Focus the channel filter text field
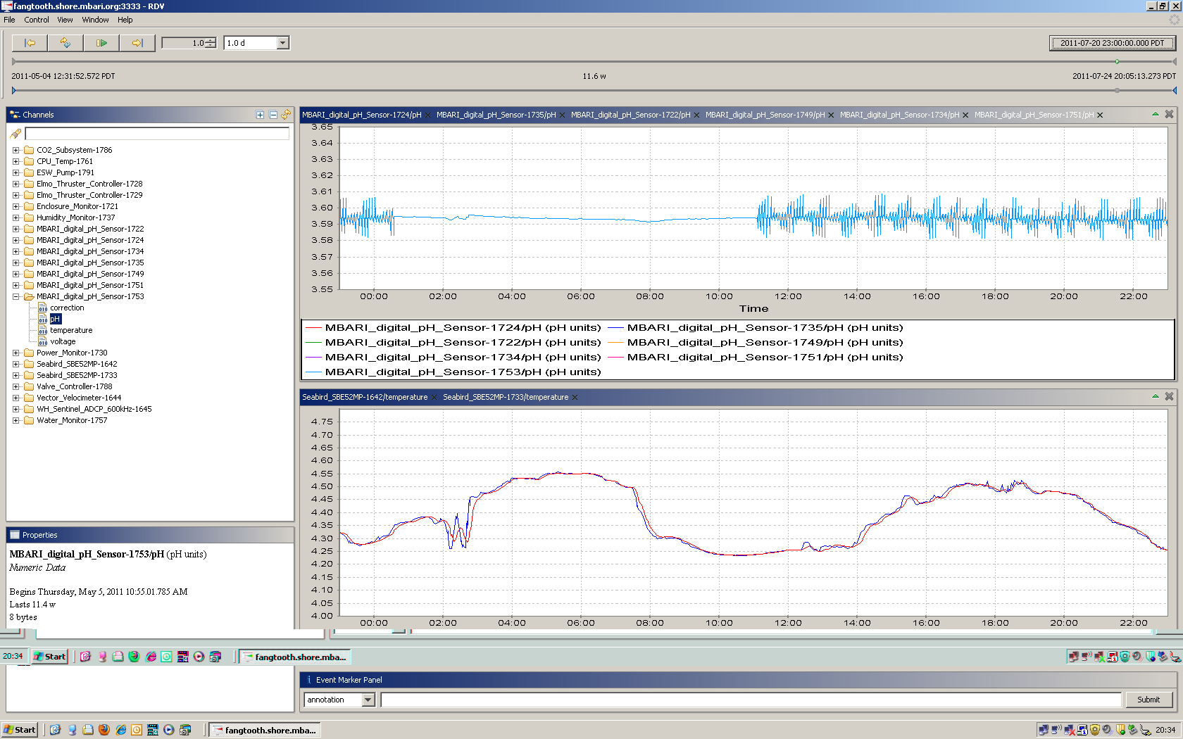The height and width of the screenshot is (739, 1183). [157, 134]
